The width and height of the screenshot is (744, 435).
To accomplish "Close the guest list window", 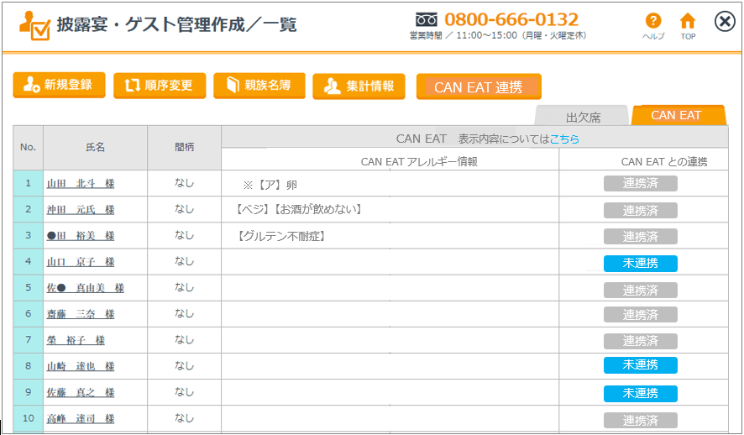I will point(725,22).
